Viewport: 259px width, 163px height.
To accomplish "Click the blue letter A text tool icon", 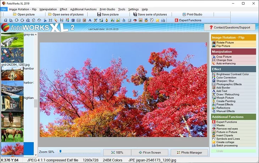I will click(90, 20).
